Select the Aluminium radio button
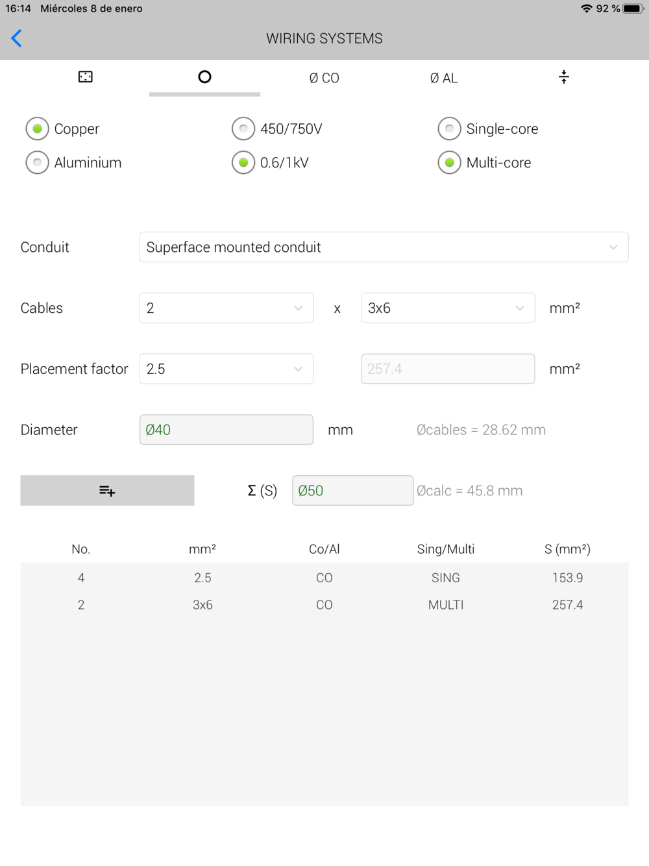This screenshot has height=866, width=649. point(38,162)
